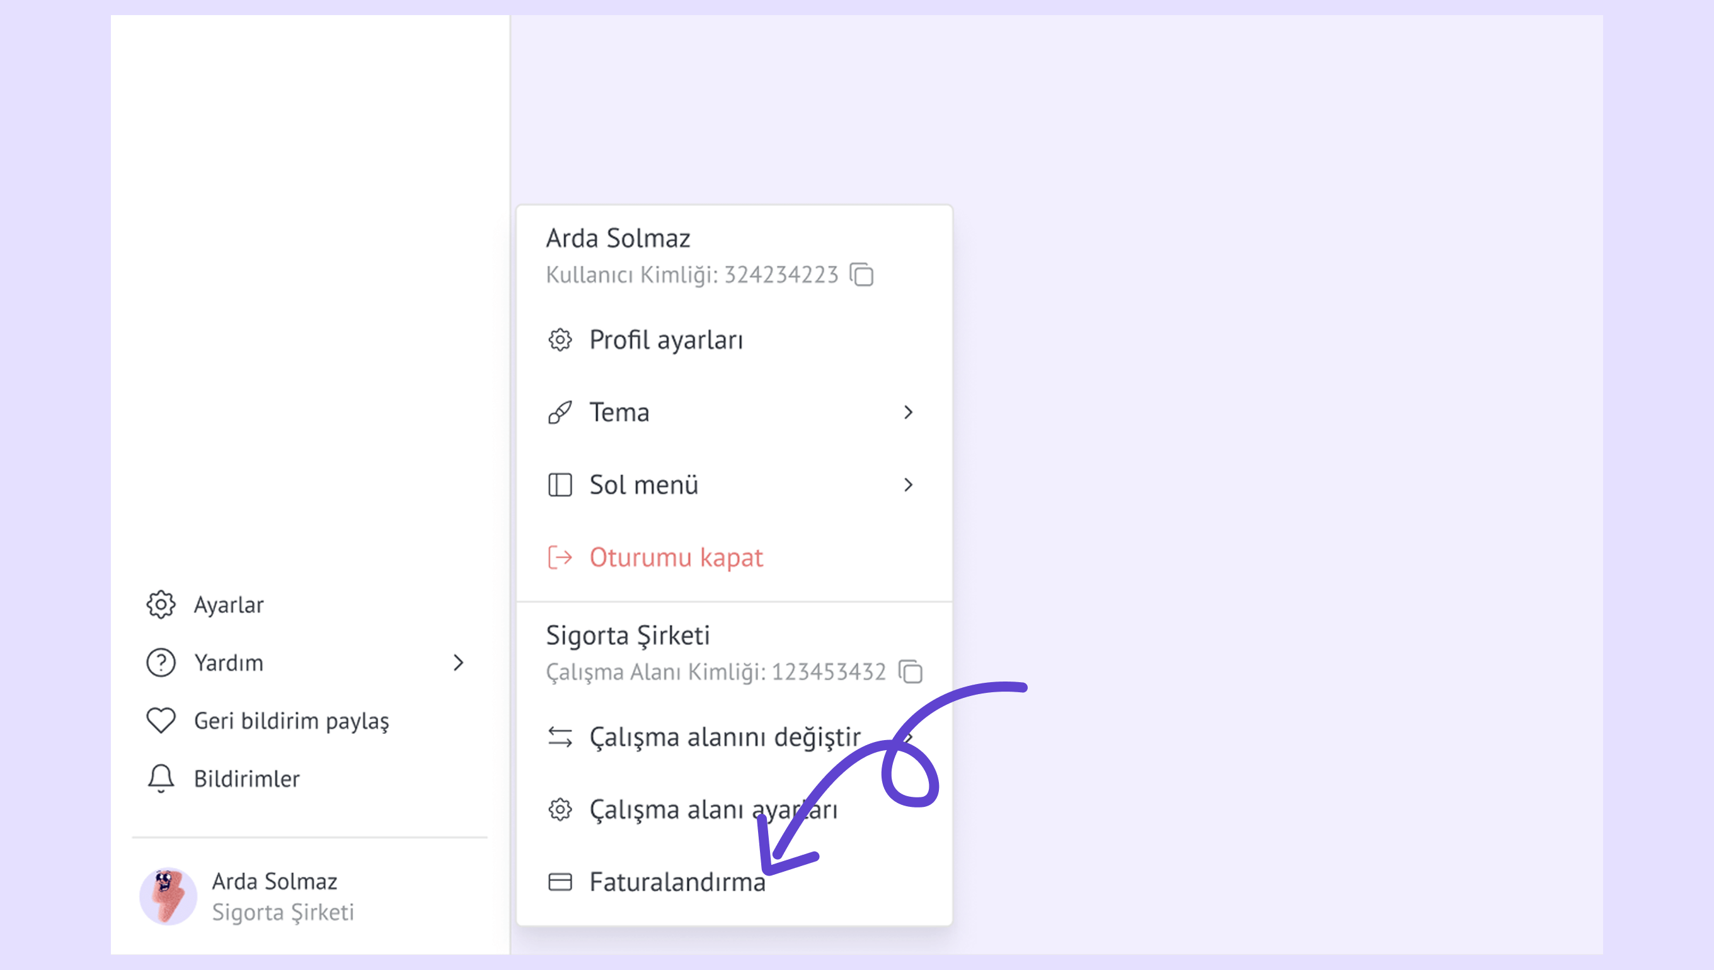Copy the workspace ID (Çalışma Alanı Kimliği)
Image resolution: width=1714 pixels, height=970 pixels.
(x=911, y=671)
